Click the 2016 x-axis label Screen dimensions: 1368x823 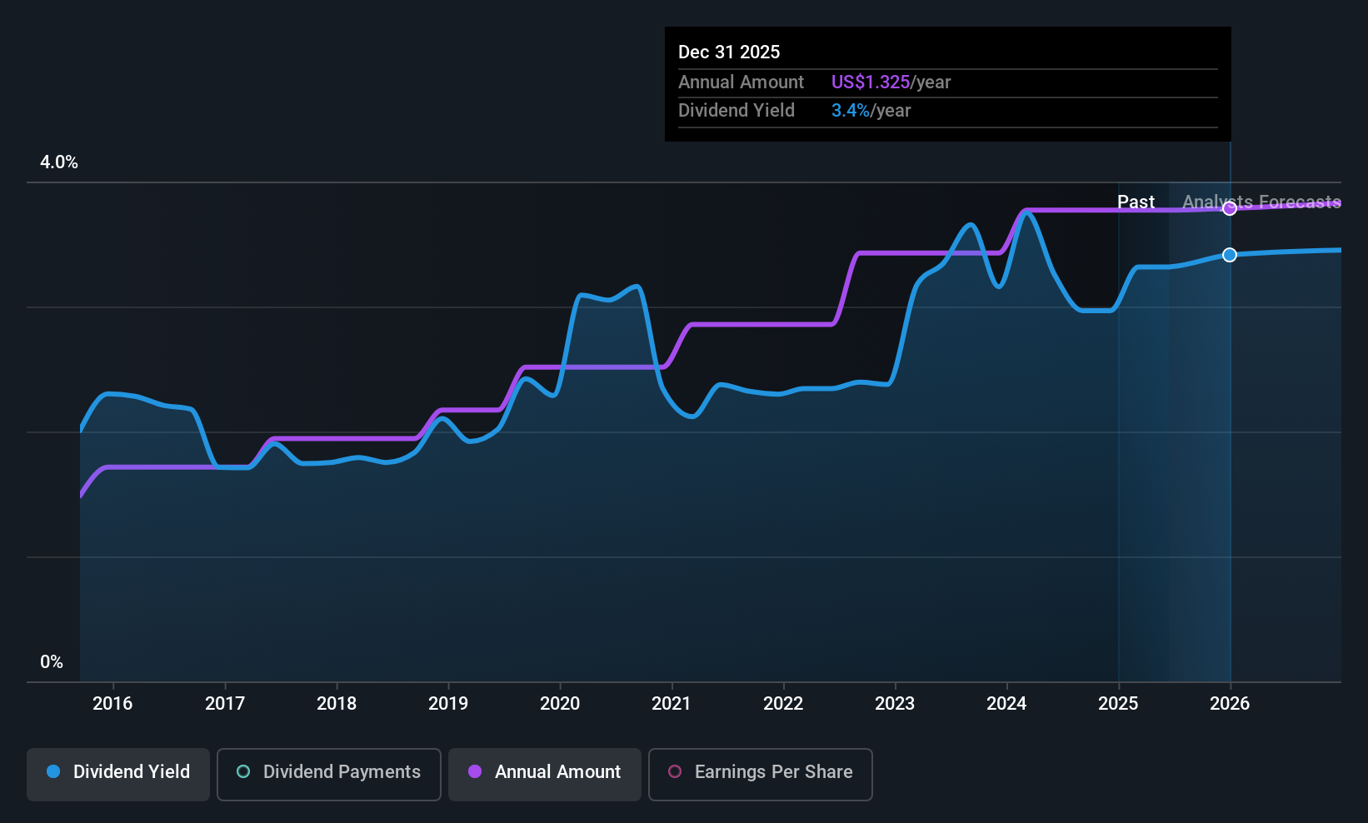click(112, 704)
